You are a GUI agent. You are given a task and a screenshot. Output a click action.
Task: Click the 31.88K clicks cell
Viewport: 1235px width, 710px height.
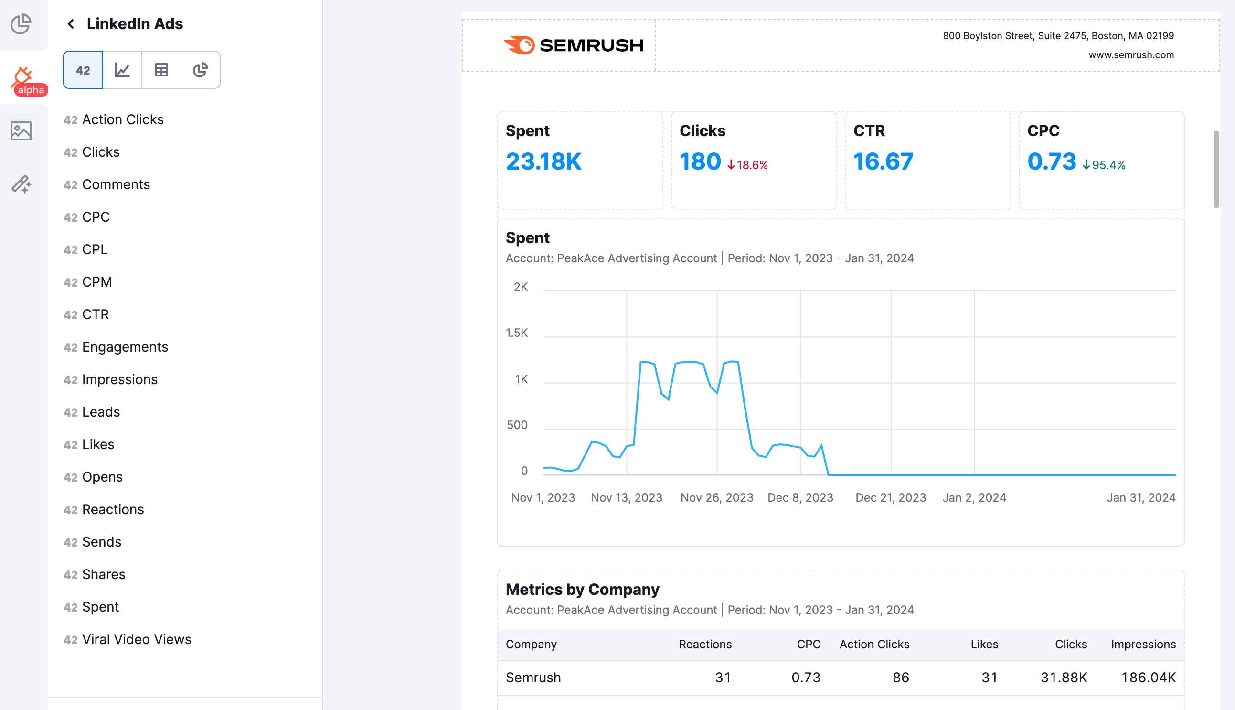click(1064, 678)
